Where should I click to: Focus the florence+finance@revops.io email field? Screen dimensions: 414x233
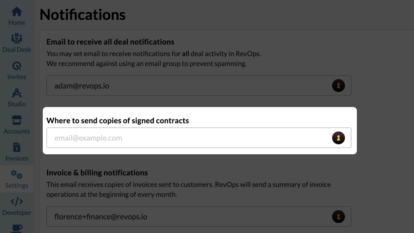tap(189, 216)
